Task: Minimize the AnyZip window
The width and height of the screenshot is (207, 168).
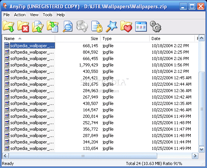Action: click(183, 6)
